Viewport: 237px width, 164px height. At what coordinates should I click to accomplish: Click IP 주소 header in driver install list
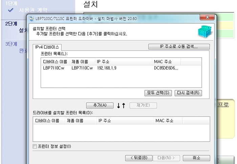(125, 121)
